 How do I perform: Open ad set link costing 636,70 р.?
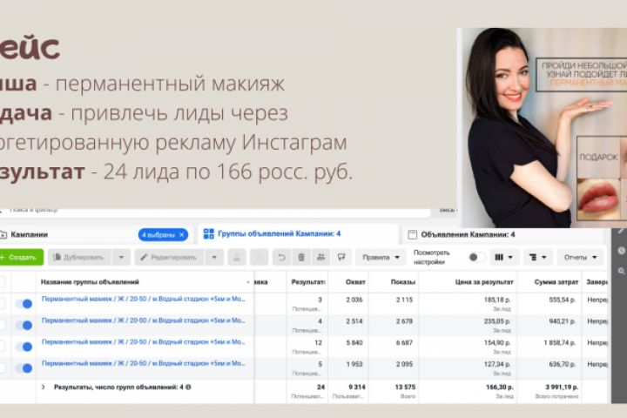144,364
